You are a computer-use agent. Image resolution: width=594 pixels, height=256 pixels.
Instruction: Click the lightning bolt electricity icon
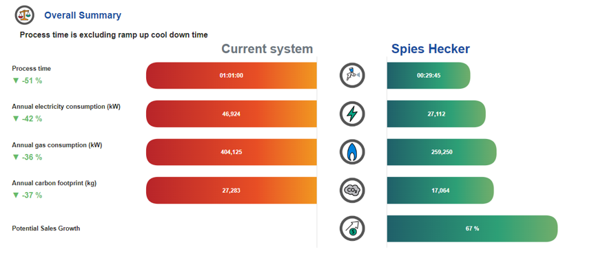coord(352,114)
